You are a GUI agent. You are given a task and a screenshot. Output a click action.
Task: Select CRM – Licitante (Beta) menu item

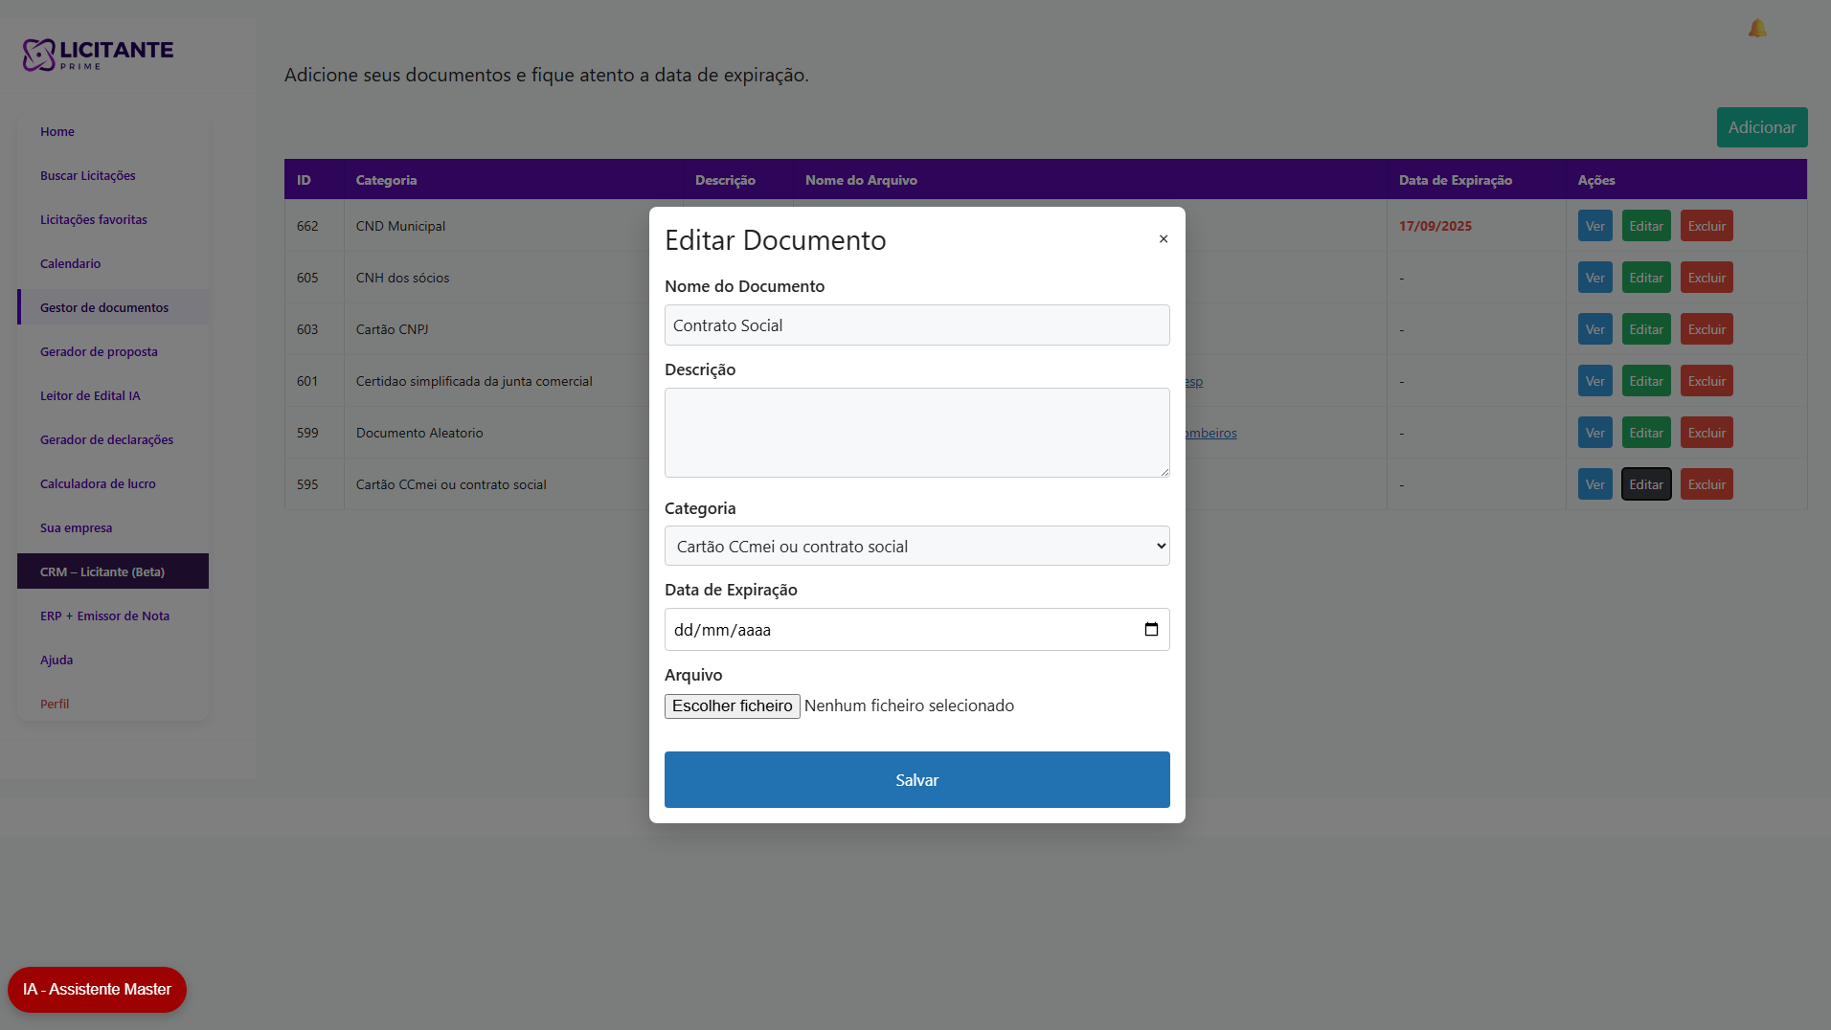[102, 572]
